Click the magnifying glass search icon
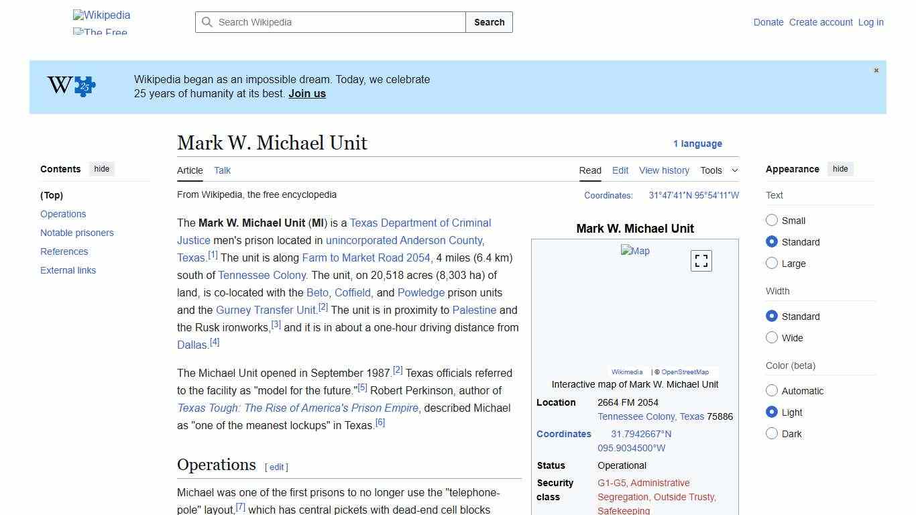Screen dimensions: 916x515 (x=208, y=22)
